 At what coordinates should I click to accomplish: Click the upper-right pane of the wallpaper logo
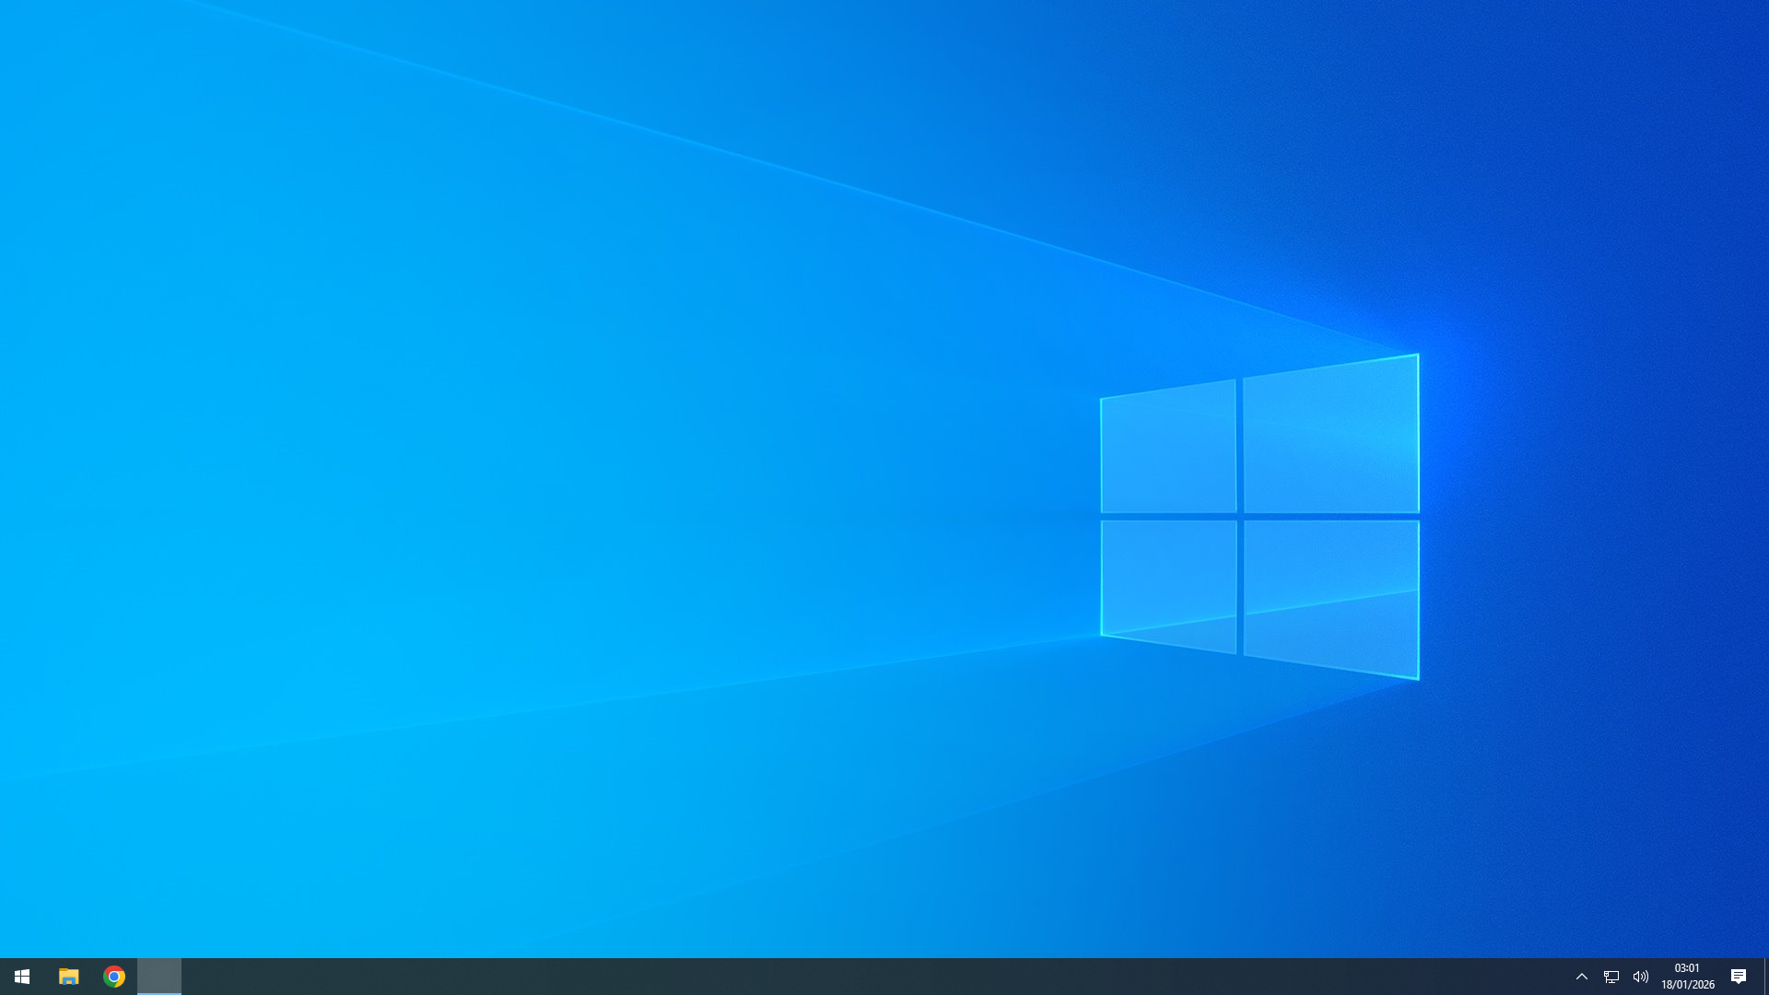point(1330,437)
